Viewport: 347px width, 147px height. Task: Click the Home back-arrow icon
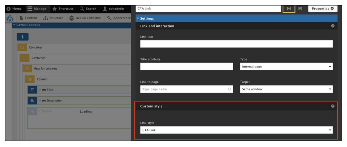[x=8, y=9]
